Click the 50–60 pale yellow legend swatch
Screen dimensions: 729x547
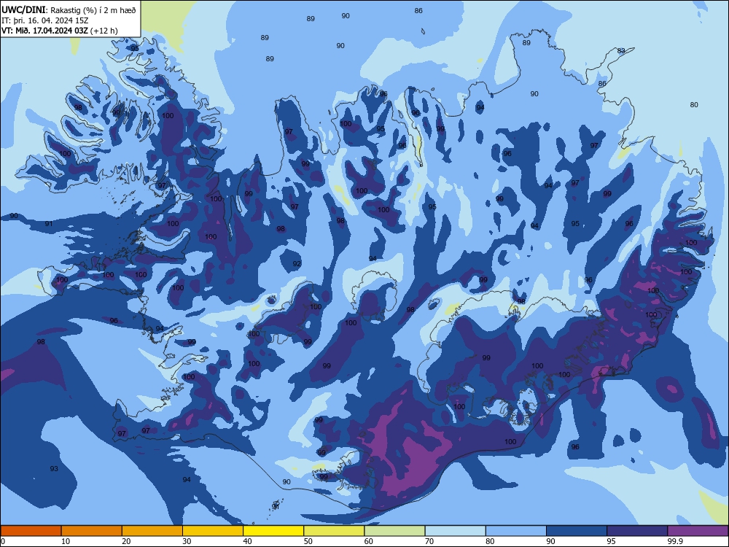coord(334,531)
